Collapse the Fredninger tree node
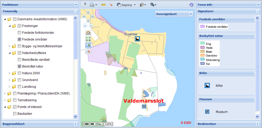262x128 pixels. pyautogui.click(x=9, y=26)
